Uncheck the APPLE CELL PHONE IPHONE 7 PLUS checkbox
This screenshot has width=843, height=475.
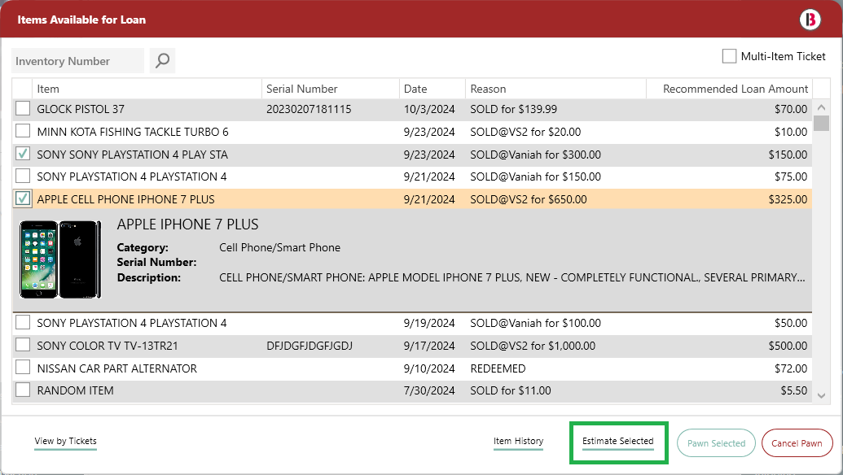23,198
